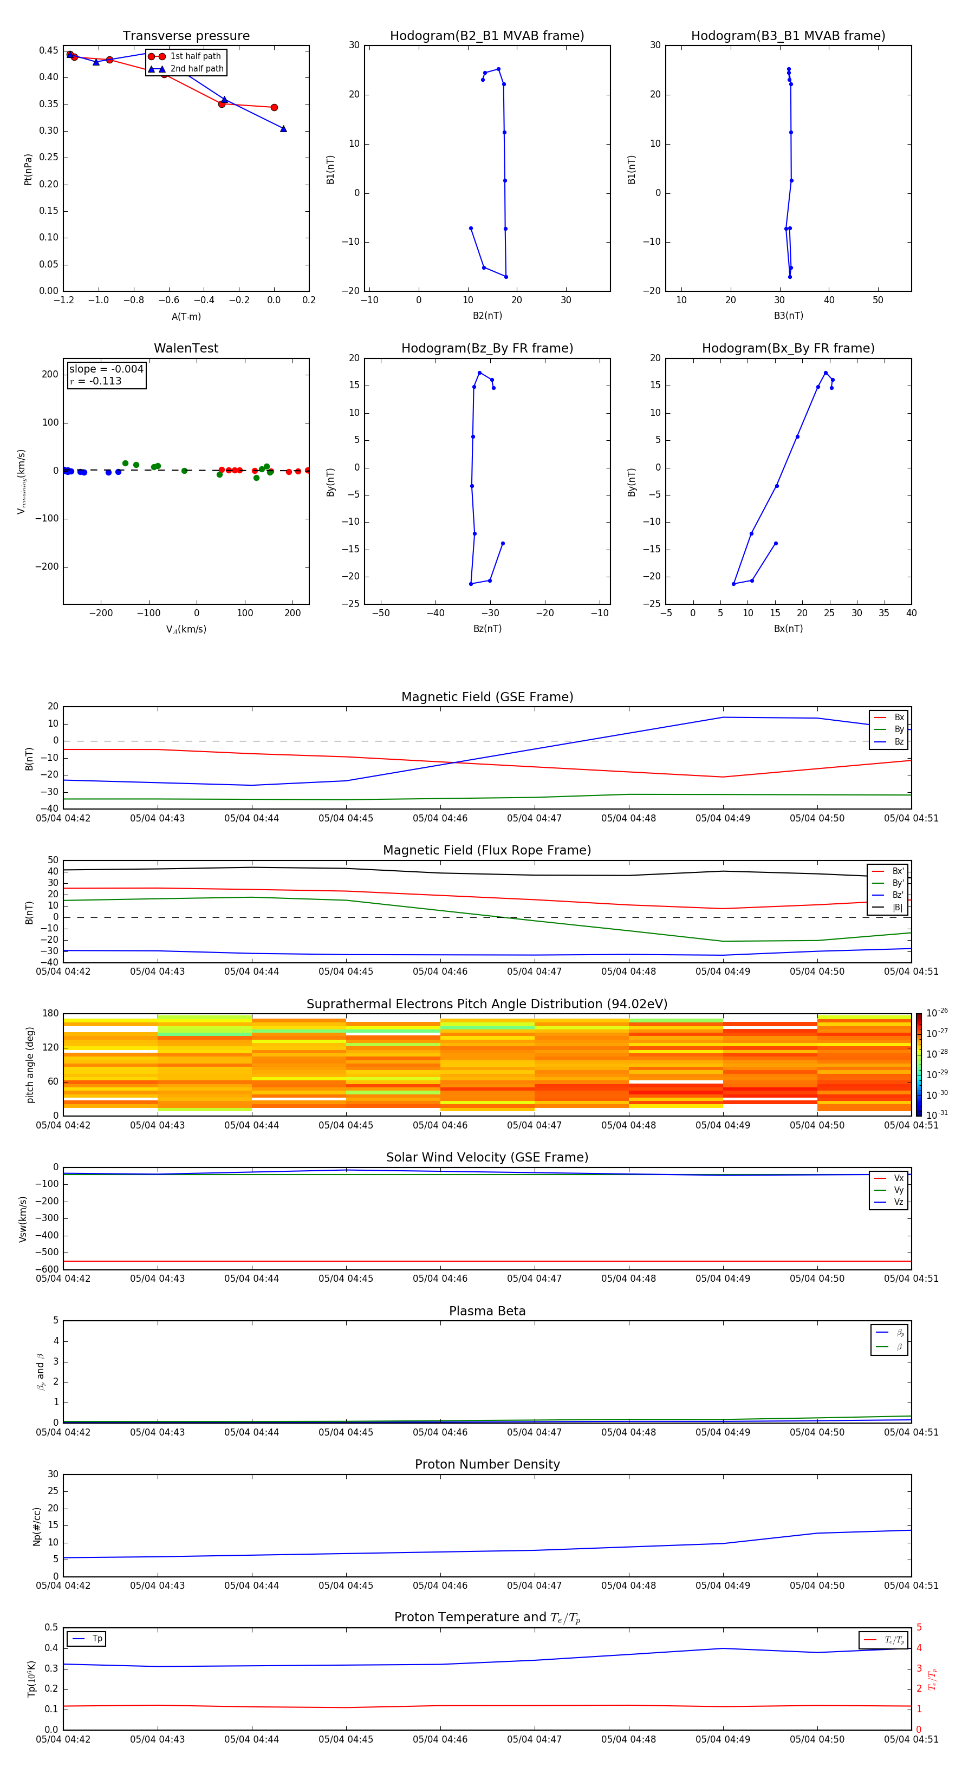Click the 10^-26 colorbar tick label
The image size is (975, 1787).
pos(937,1013)
